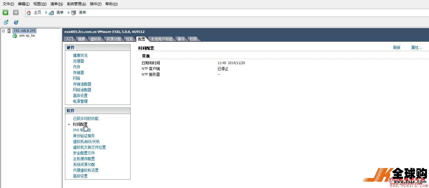429x188 pixels.
Task: Open the 属性... link for time configuration
Action: click(x=416, y=47)
